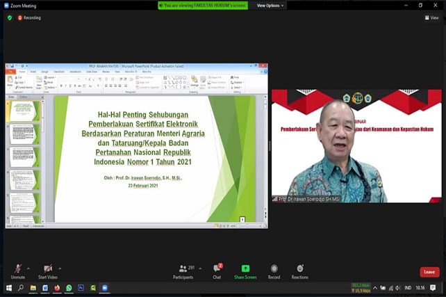Viewport: 446px width, 297px height.
Task: Open the View Options dropdown
Action: coord(270,6)
